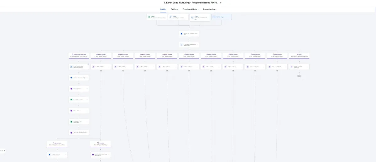Select the None branch header

pos(299,55)
